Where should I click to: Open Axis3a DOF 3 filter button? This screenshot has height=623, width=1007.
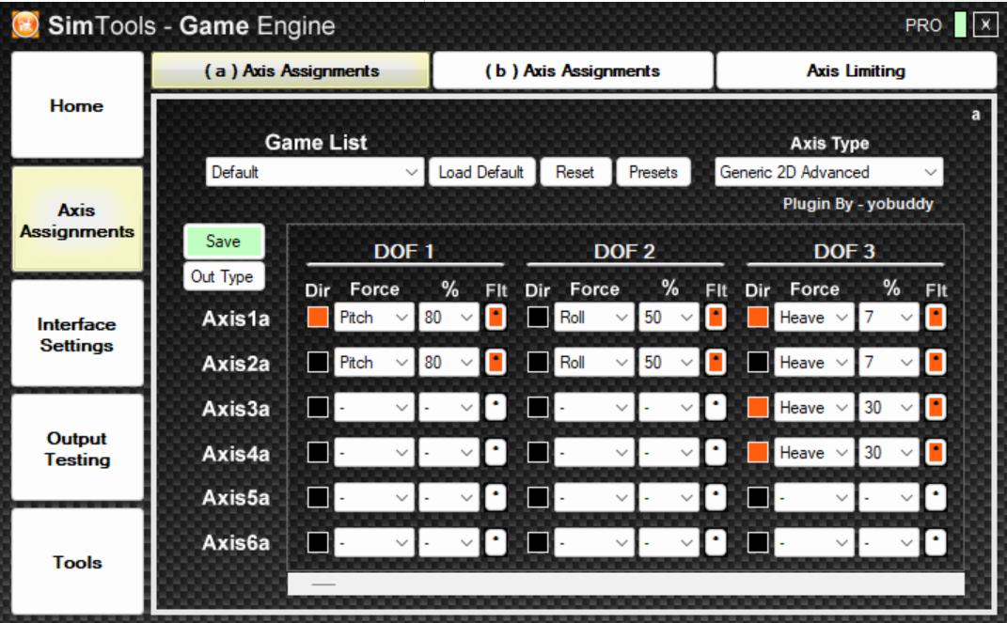tap(936, 407)
